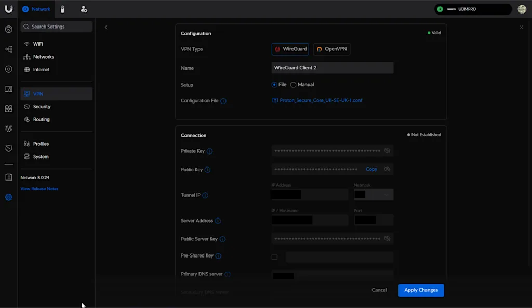532x308 pixels.
Task: Open the Dashboard icon in left rail
Action: (9, 29)
